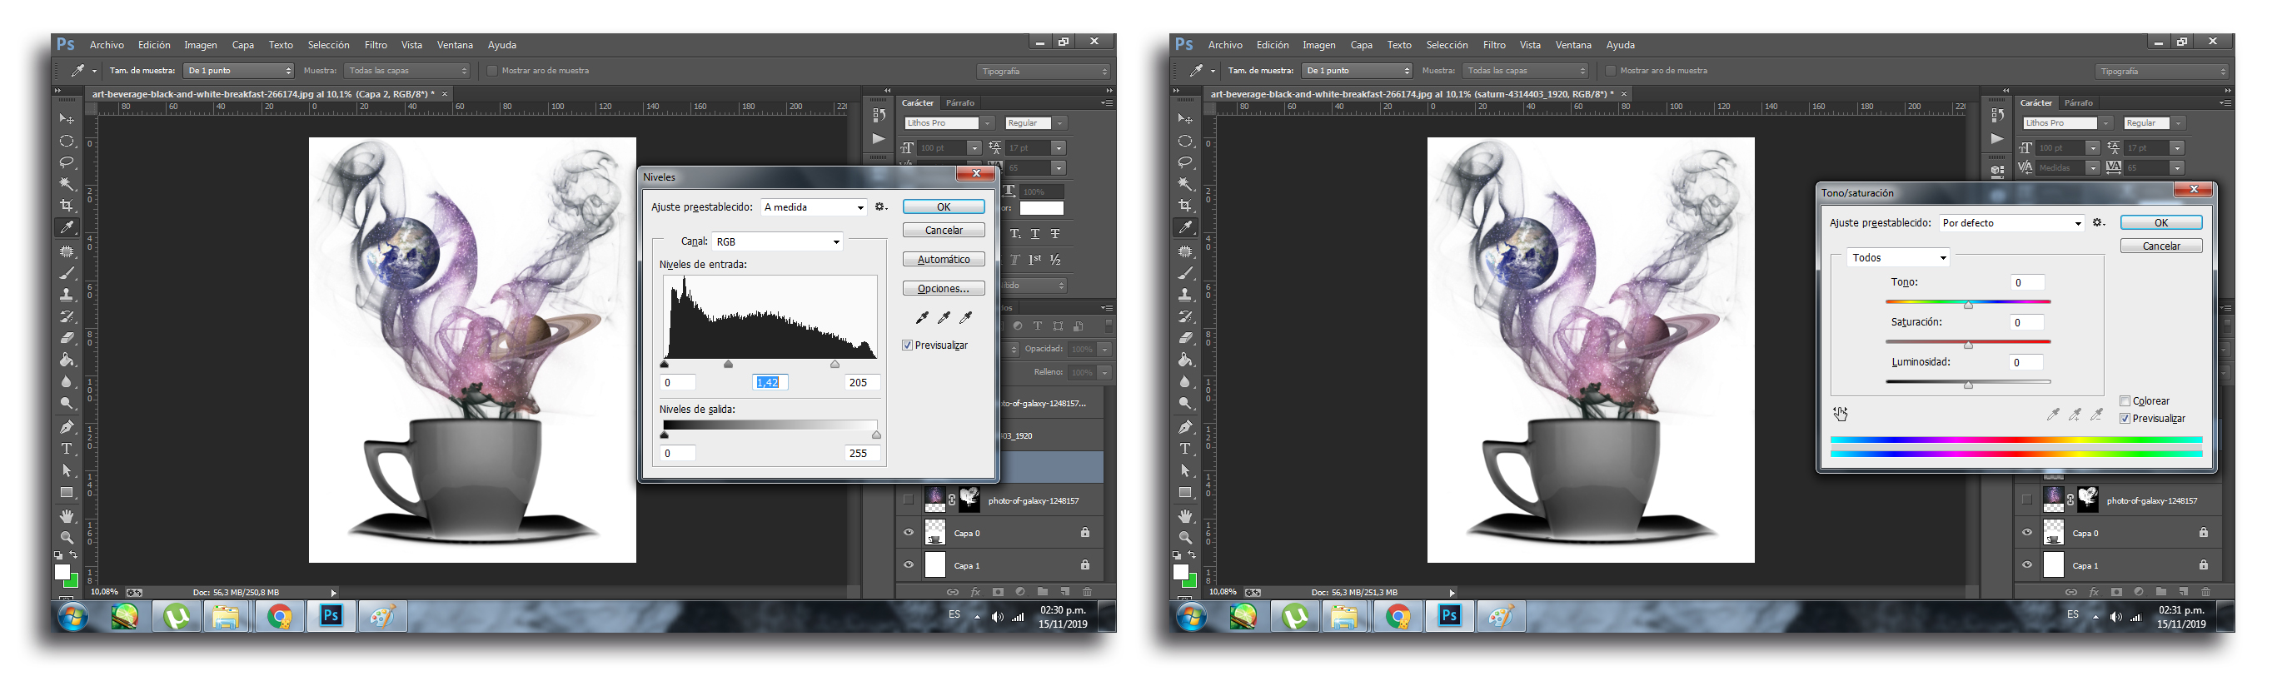
Task: Hide Capa 1 layer in the left window
Action: tap(908, 565)
